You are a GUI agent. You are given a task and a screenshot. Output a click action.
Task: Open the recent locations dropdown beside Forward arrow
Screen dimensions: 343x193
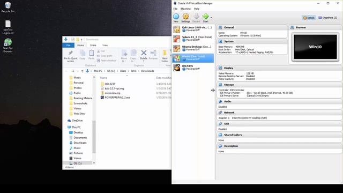pos(78,71)
